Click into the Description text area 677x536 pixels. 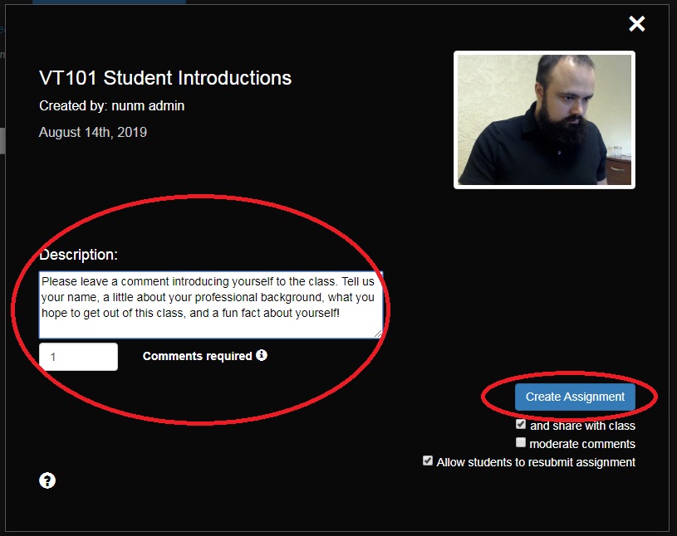click(x=211, y=305)
